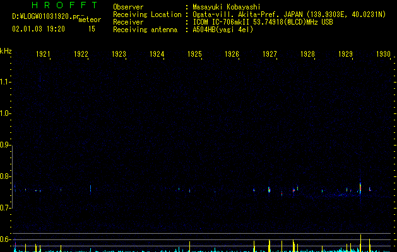This screenshot has height=252, width=397.
Task: Click the meteor label
Action: click(x=90, y=20)
